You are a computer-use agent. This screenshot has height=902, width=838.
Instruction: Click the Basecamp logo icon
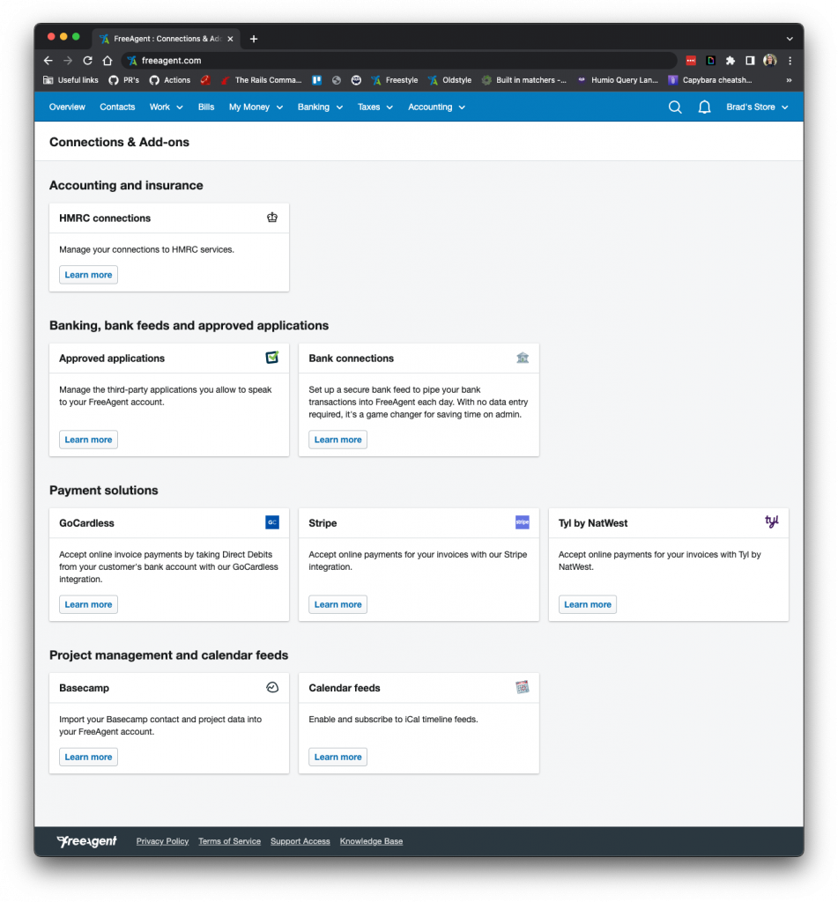272,687
